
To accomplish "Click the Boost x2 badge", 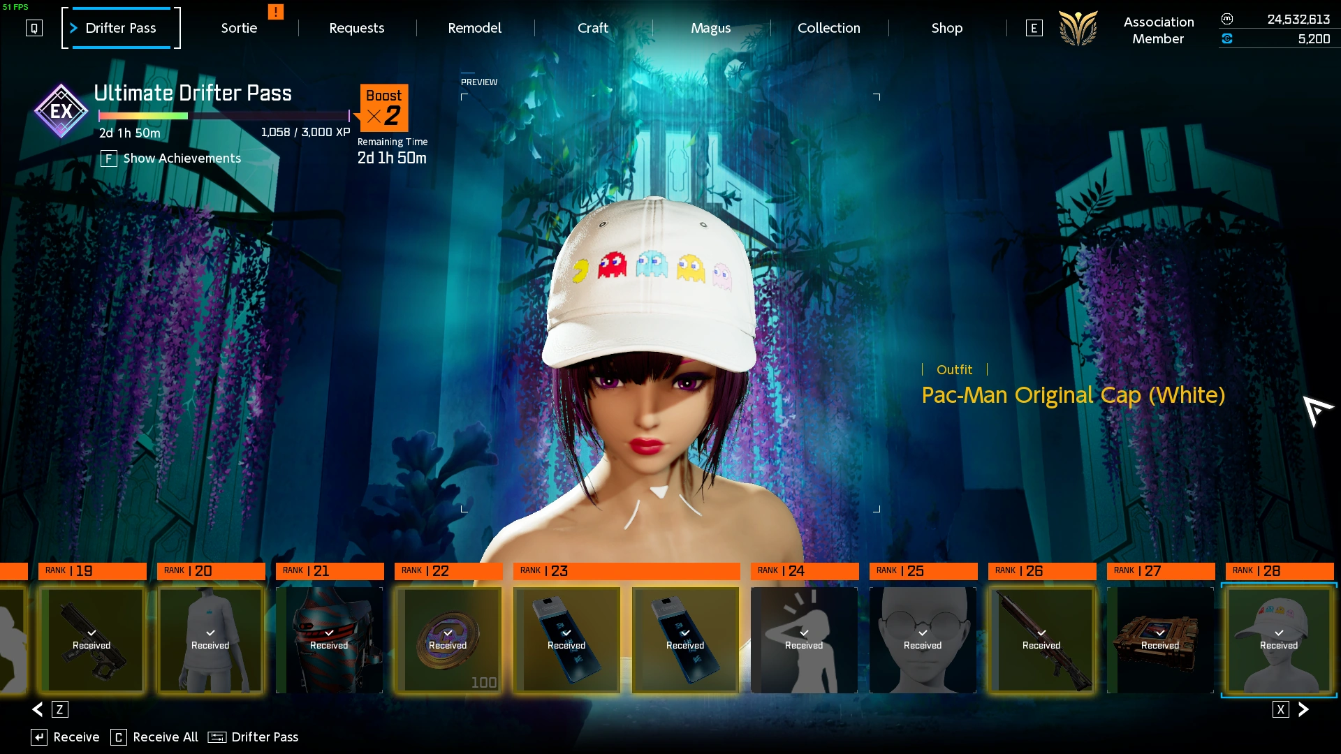I will pyautogui.click(x=383, y=108).
